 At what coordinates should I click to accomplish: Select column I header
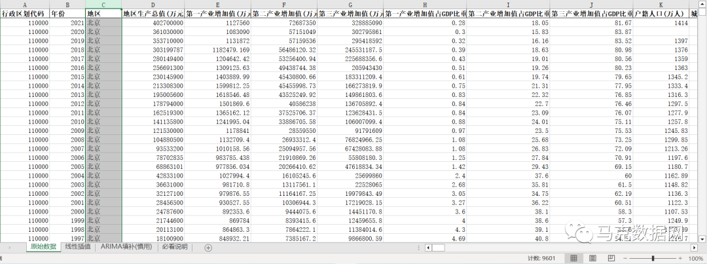(508, 5)
